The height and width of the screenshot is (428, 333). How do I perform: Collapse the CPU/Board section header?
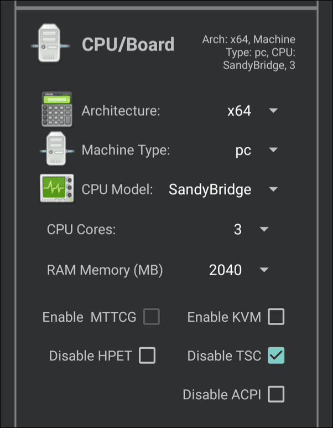point(128,44)
